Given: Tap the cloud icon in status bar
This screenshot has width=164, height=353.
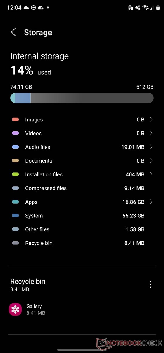Looking at the screenshot, I should tap(26, 8).
